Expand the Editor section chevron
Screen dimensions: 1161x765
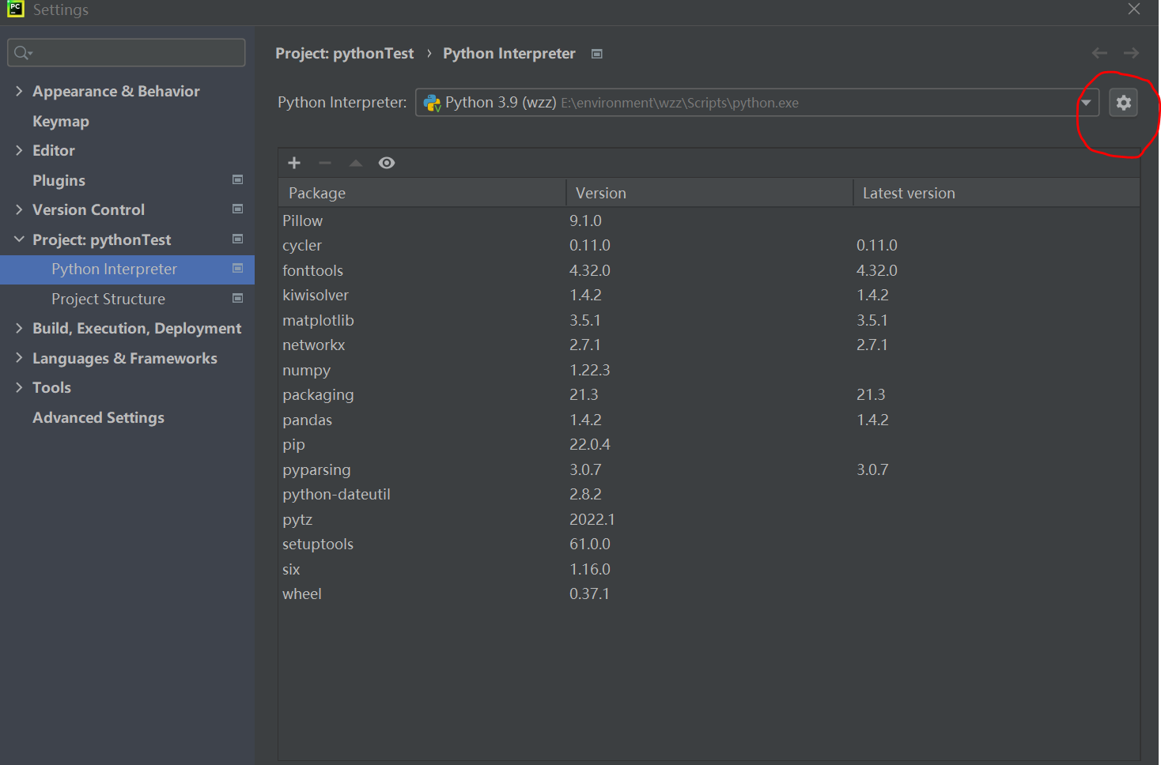point(19,150)
